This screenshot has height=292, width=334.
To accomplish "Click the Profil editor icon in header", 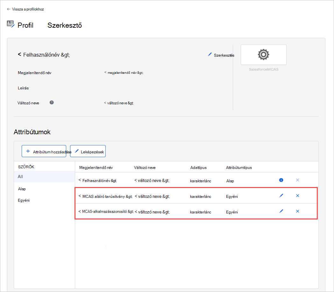I will 11,24.
